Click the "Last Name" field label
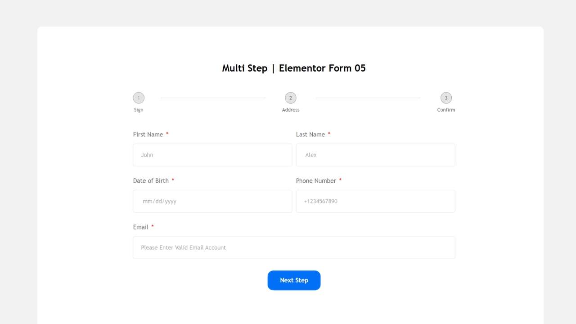This screenshot has width=576, height=324. pyautogui.click(x=310, y=135)
